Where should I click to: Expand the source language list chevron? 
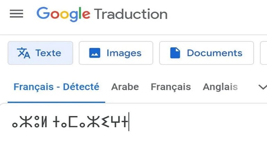point(262,87)
